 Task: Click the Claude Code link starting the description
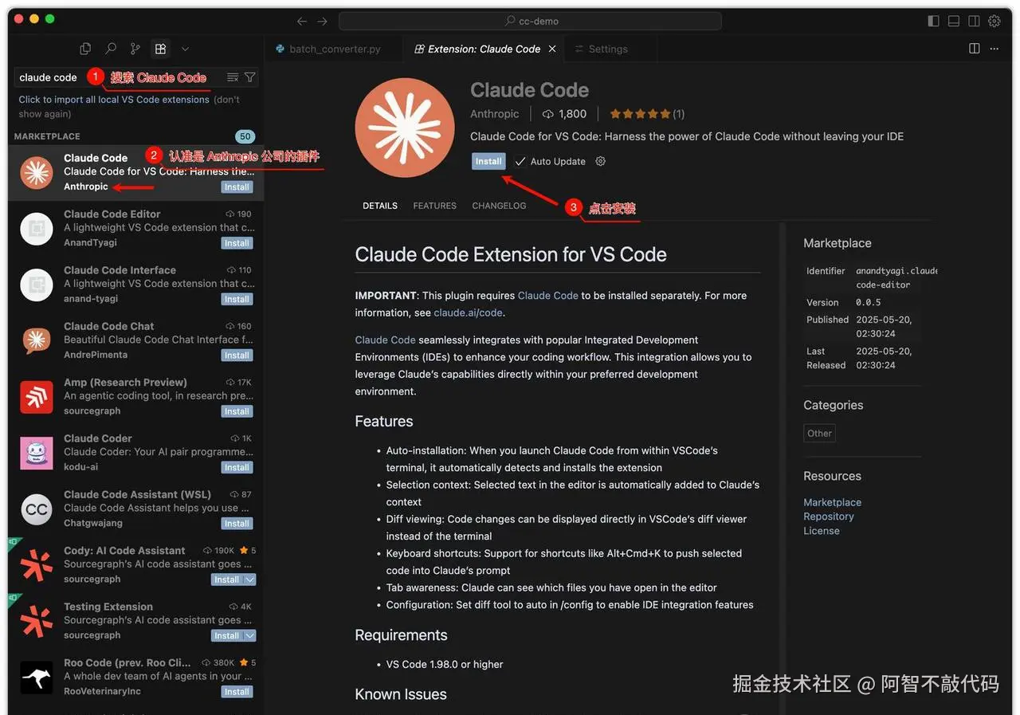point(386,340)
